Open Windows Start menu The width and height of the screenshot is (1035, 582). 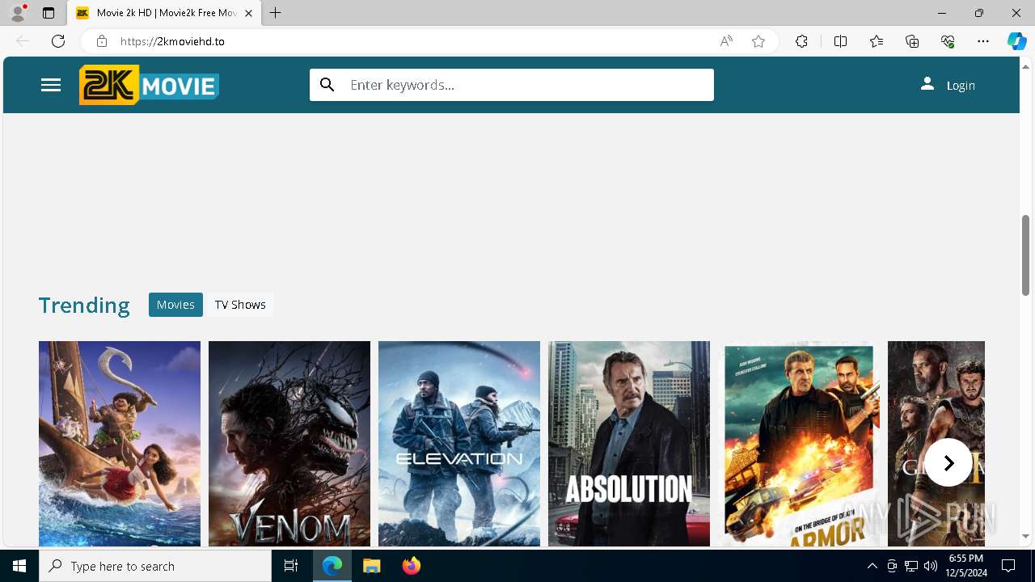(x=19, y=566)
